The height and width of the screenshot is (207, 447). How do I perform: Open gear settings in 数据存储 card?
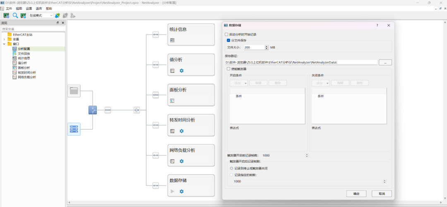pos(182,191)
